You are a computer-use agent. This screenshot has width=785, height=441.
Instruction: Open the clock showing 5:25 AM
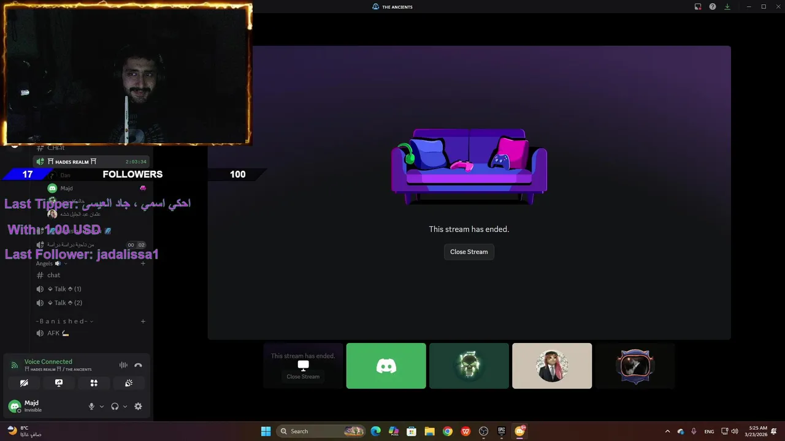(756, 431)
